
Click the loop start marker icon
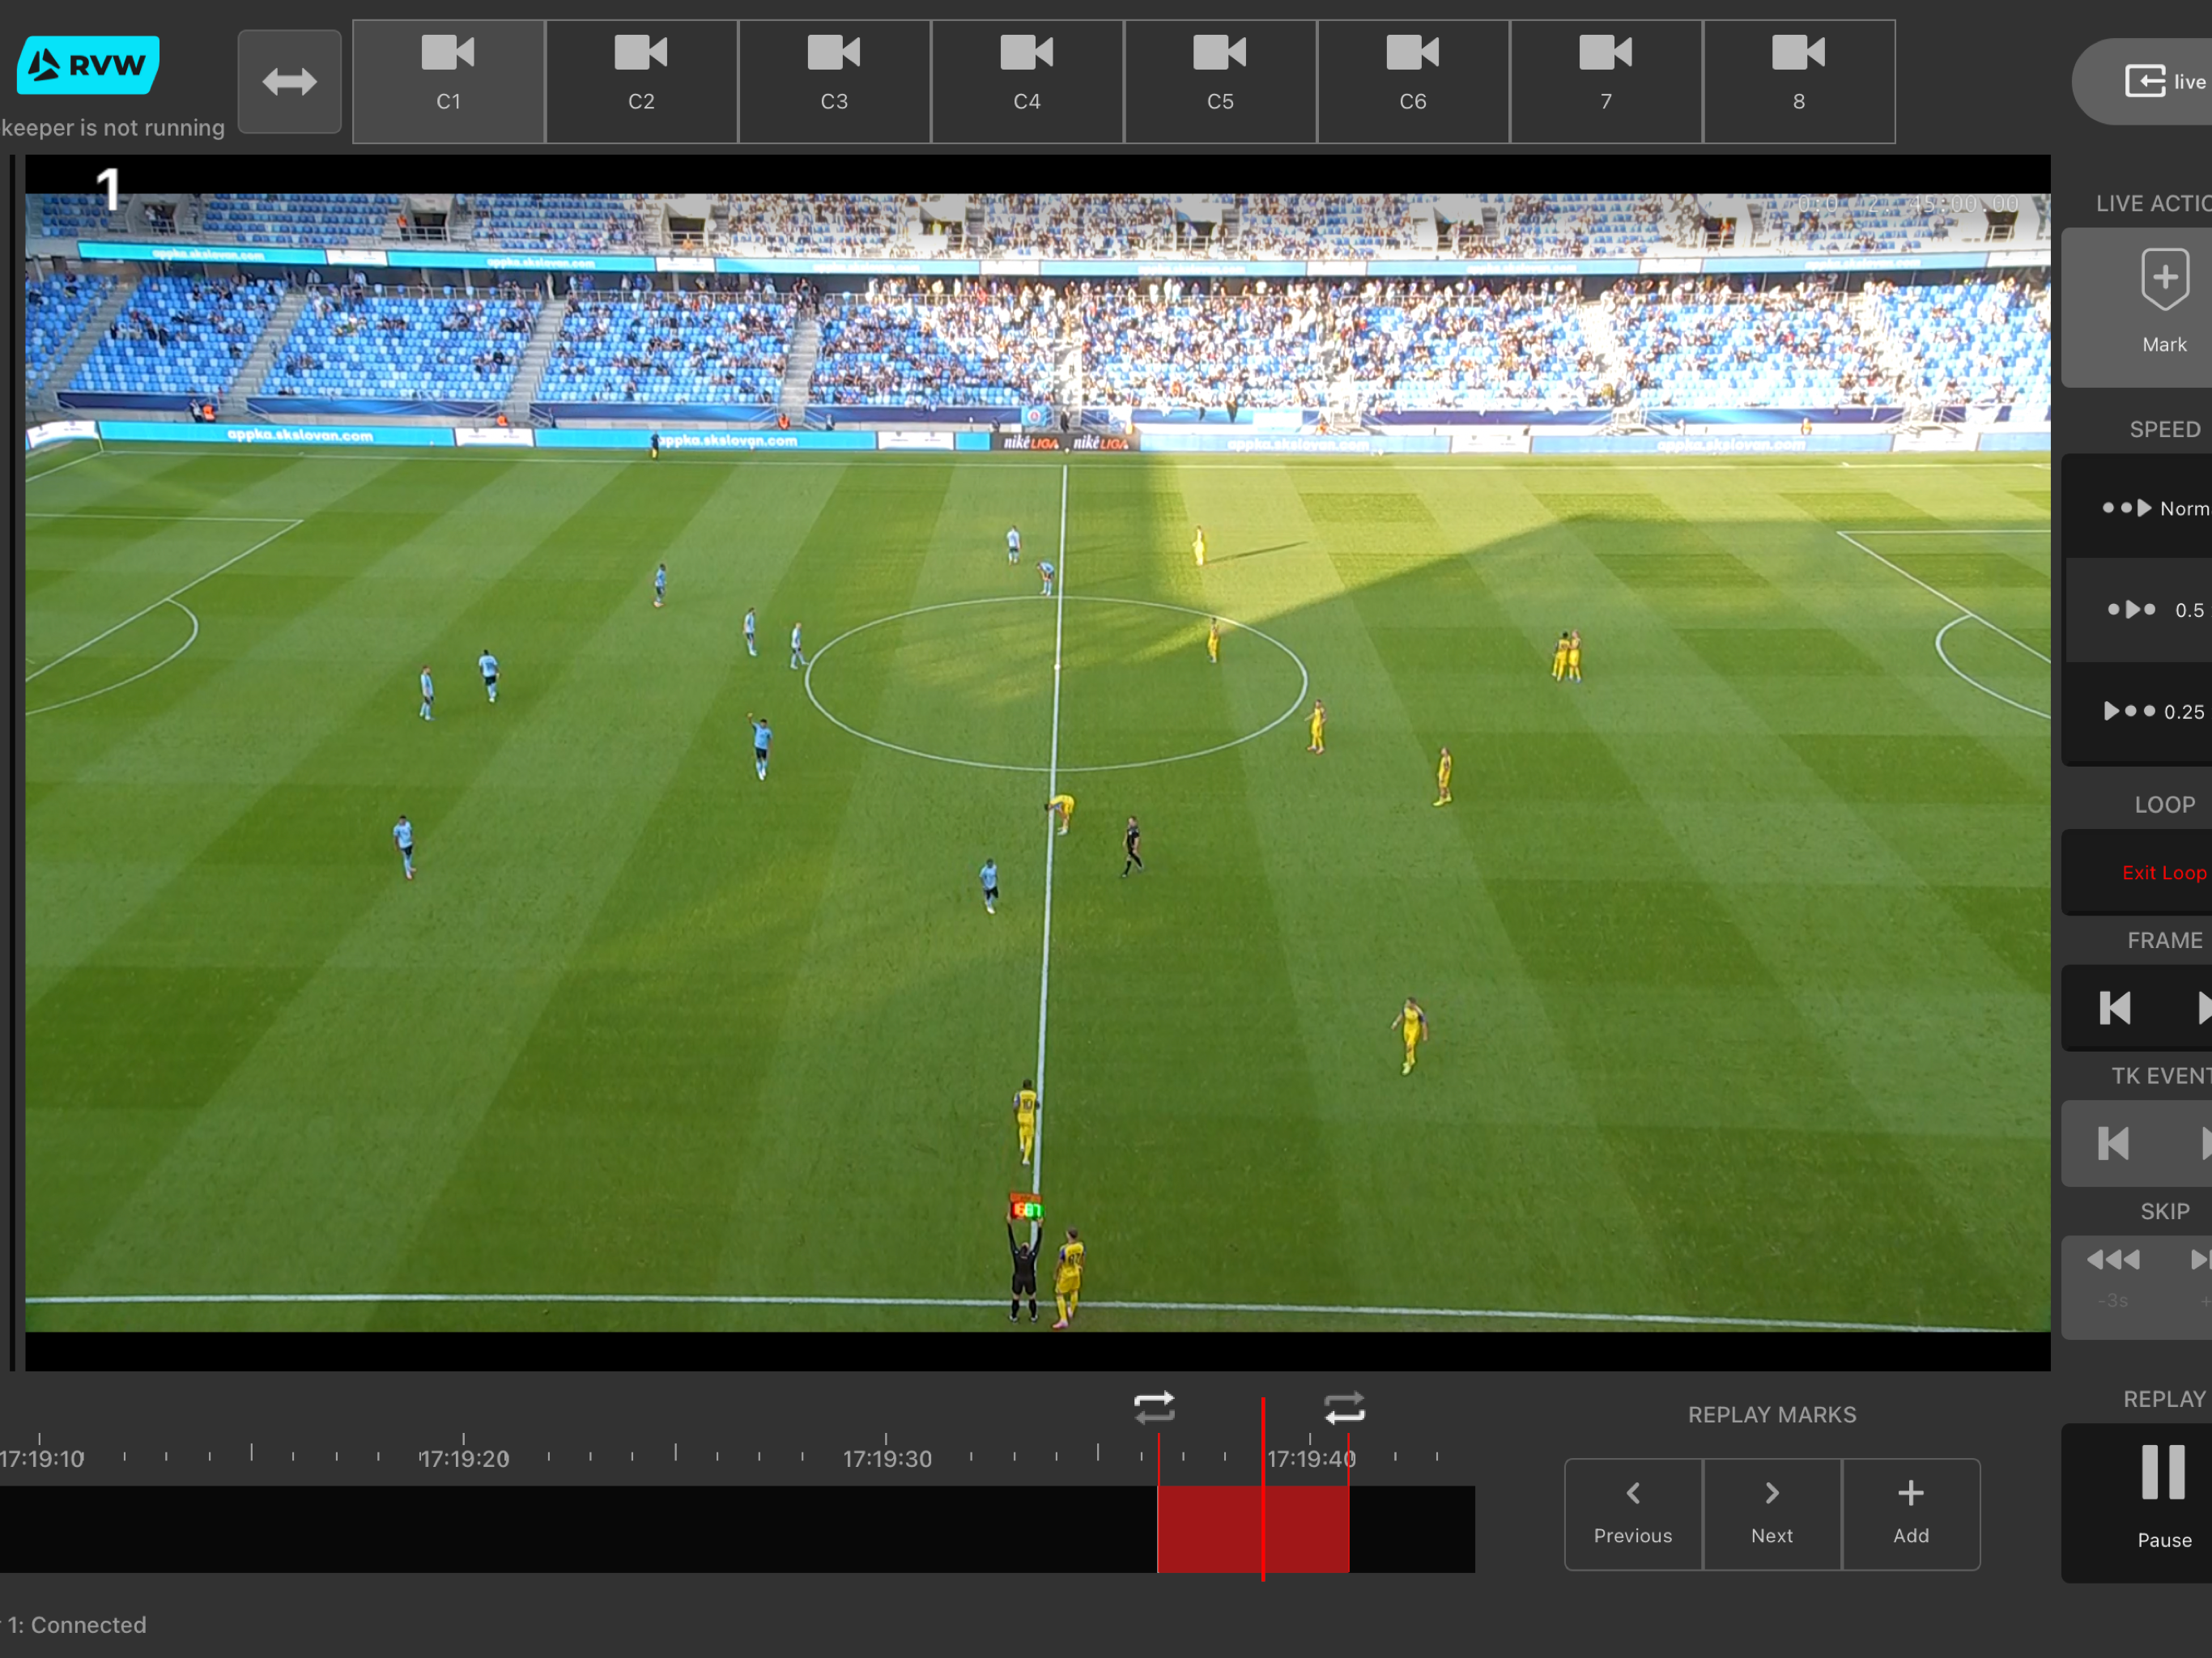[x=1154, y=1407]
